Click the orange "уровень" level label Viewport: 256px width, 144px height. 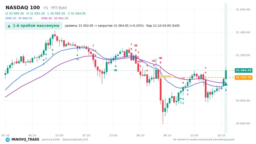coord(165,76)
